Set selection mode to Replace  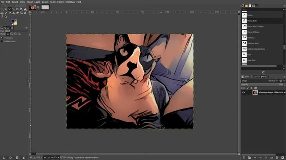(x=8, y=34)
